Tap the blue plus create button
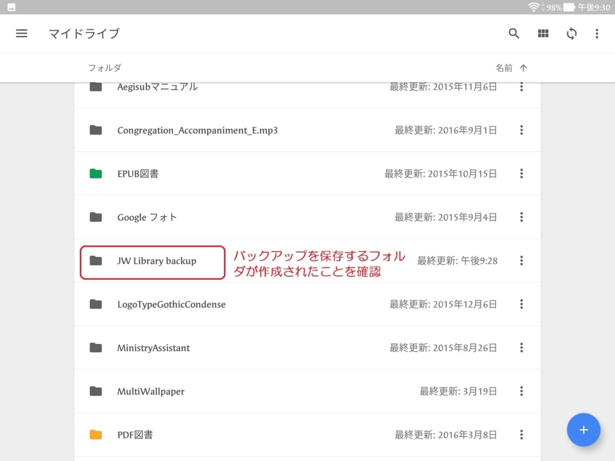 [583, 430]
